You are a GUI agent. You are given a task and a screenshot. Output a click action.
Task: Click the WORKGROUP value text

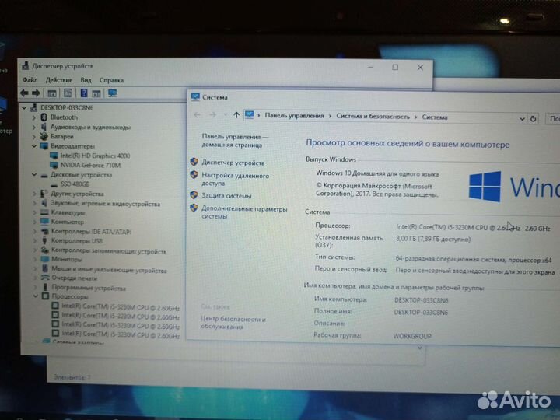(412, 336)
